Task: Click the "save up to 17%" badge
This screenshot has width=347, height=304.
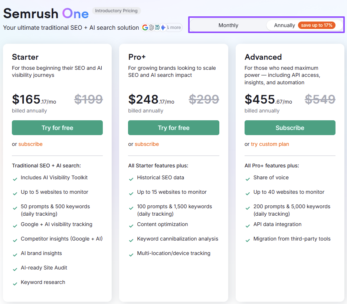Action: point(317,25)
